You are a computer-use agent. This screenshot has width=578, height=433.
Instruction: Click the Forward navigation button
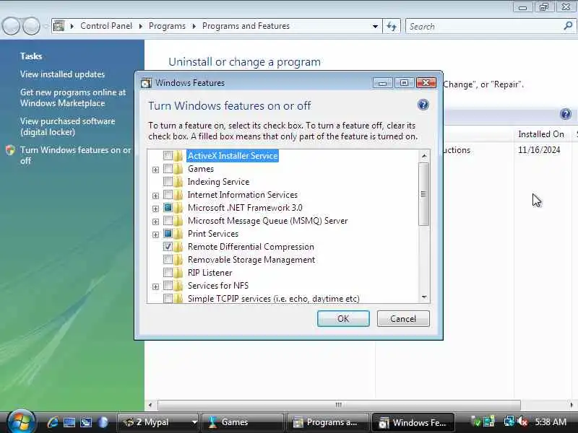click(x=31, y=26)
